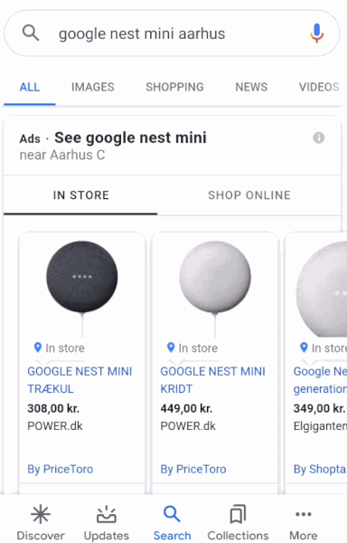Screen dimensions: 347x543
Task: Switch to the Images tab
Action: coord(93,87)
